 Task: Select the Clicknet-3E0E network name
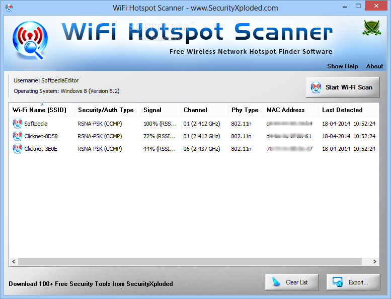point(41,149)
